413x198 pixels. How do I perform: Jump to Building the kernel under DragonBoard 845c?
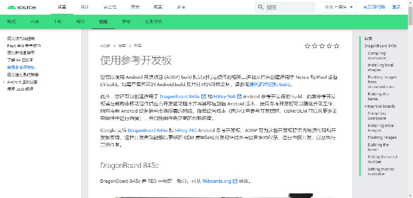point(378,97)
